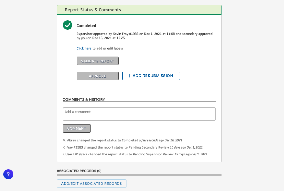Select F. User2's Pending Supervisor Review entry
Image resolution: width=284 pixels, height=191 pixels.
(x=135, y=154)
